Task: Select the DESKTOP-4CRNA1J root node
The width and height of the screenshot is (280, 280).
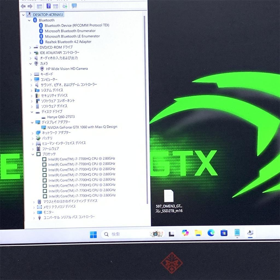Action: [x=48, y=15]
